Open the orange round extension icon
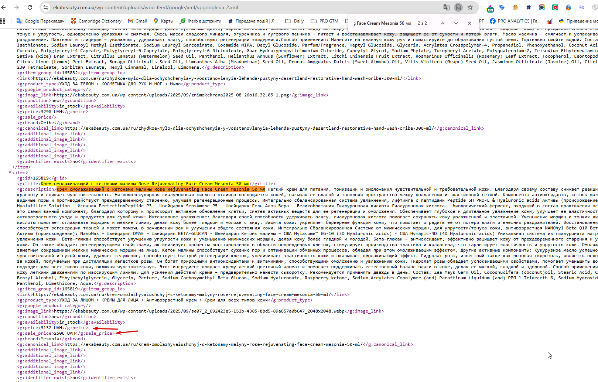598x382 pixels. (515, 7)
